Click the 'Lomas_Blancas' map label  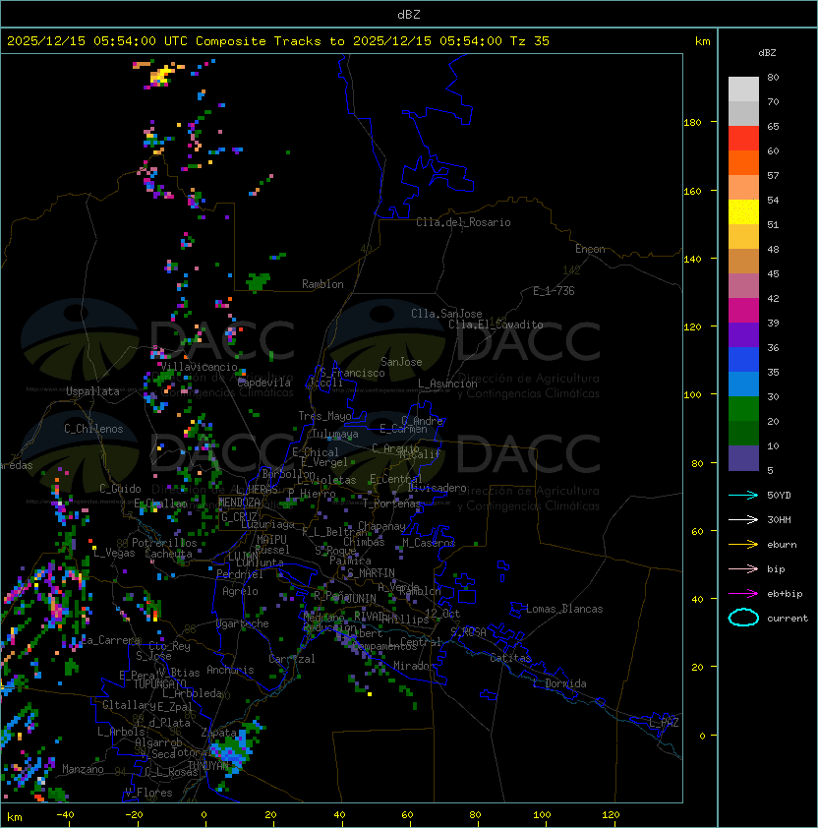[564, 609]
